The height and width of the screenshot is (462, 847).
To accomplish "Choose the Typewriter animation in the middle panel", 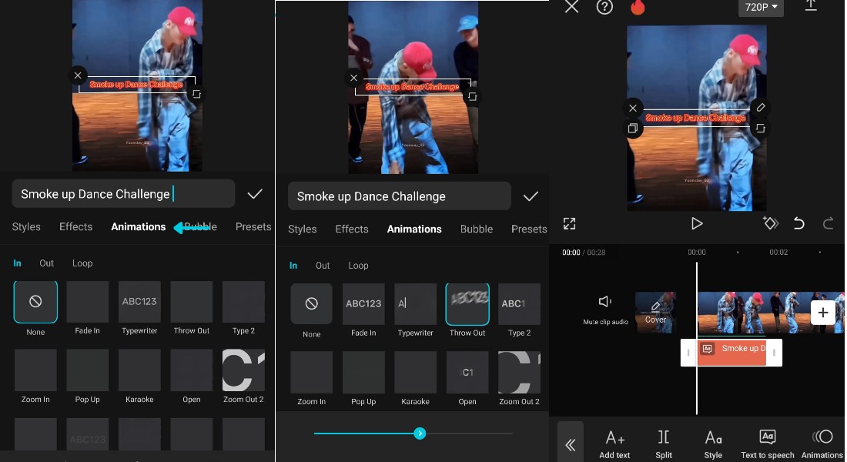I will pos(415,303).
